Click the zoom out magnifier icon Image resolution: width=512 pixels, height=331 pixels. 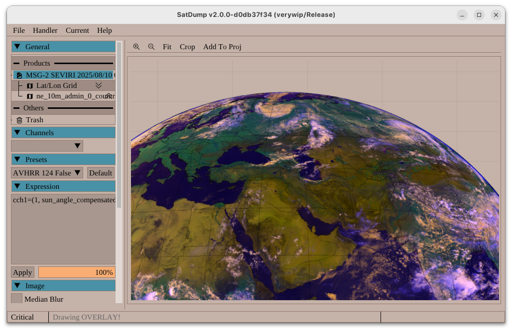151,47
